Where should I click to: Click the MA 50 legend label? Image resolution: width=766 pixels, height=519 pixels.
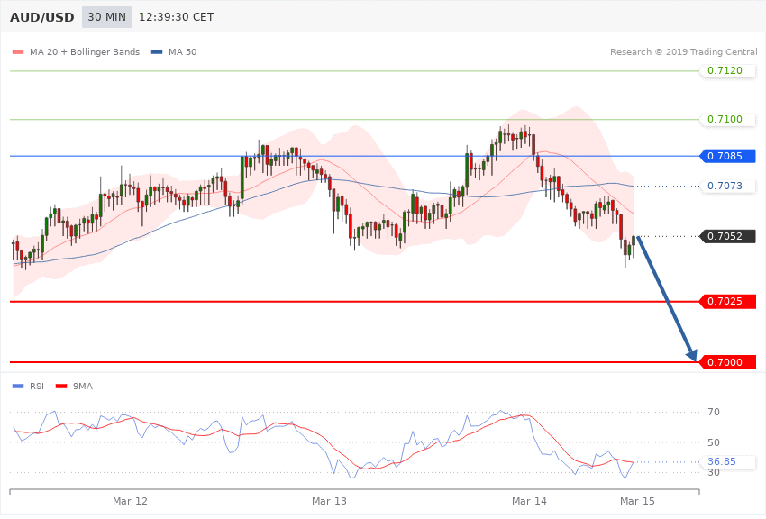[182, 51]
